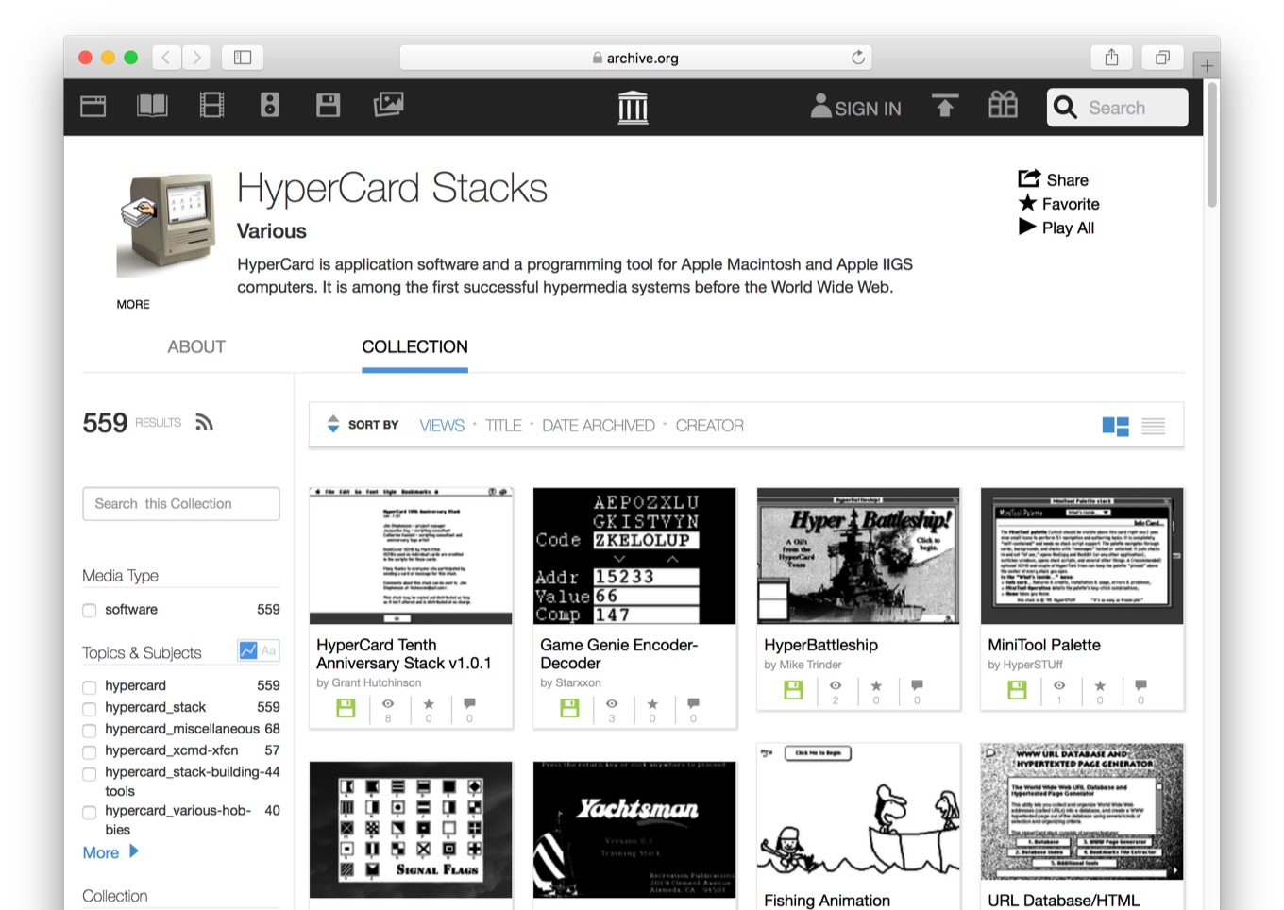Open the Upload icon

(x=945, y=107)
